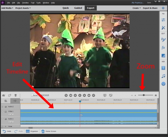Mute the Audio 1 track speaker
Image resolution: width=168 pixels, height=137 pixels.
[x=6, y=119]
